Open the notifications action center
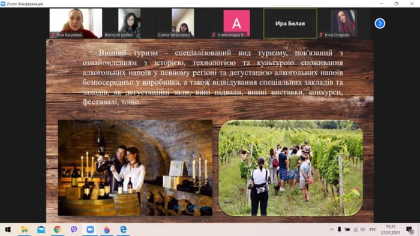The width and height of the screenshot is (420, 236). 409,229
